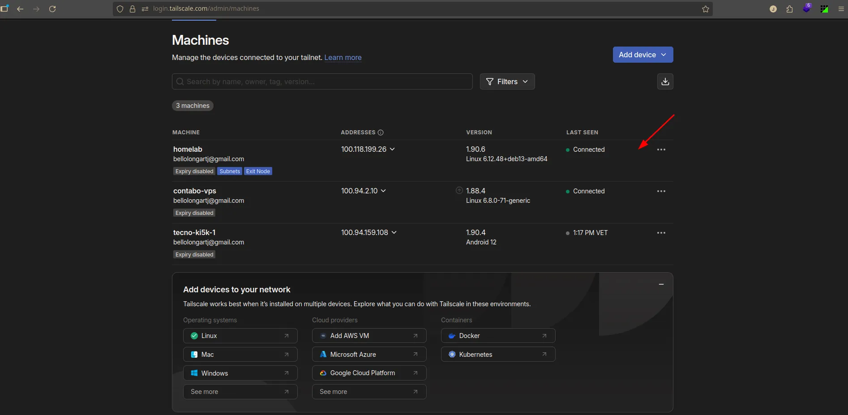Click the info icon next to Addresses
Screen dimensions: 848x415
[381, 133]
